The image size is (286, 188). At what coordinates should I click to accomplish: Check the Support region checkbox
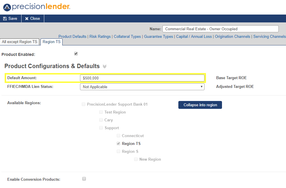pyautogui.click(x=101, y=128)
